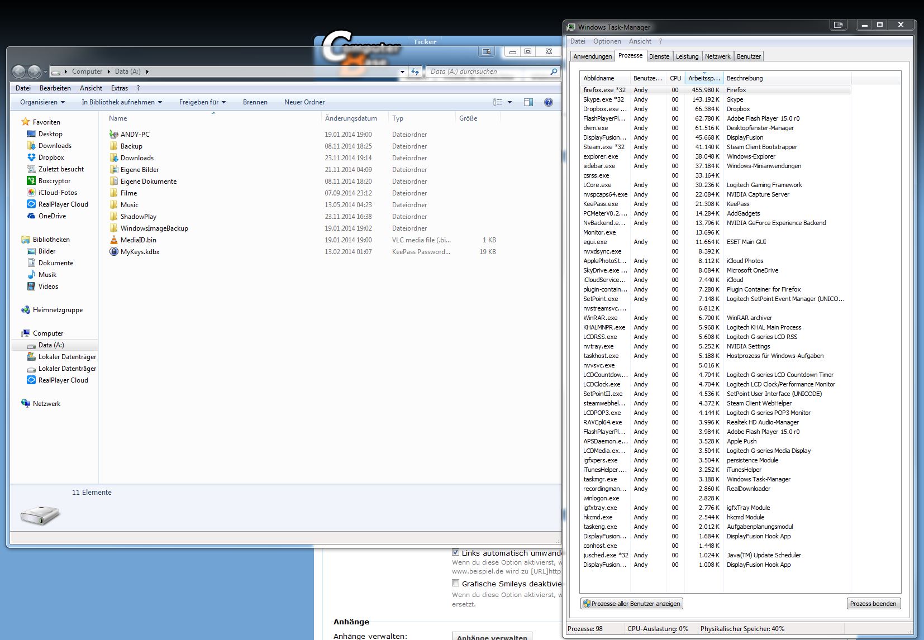Change the Explorer view layout icon
The height and width of the screenshot is (640, 924).
pos(498,102)
